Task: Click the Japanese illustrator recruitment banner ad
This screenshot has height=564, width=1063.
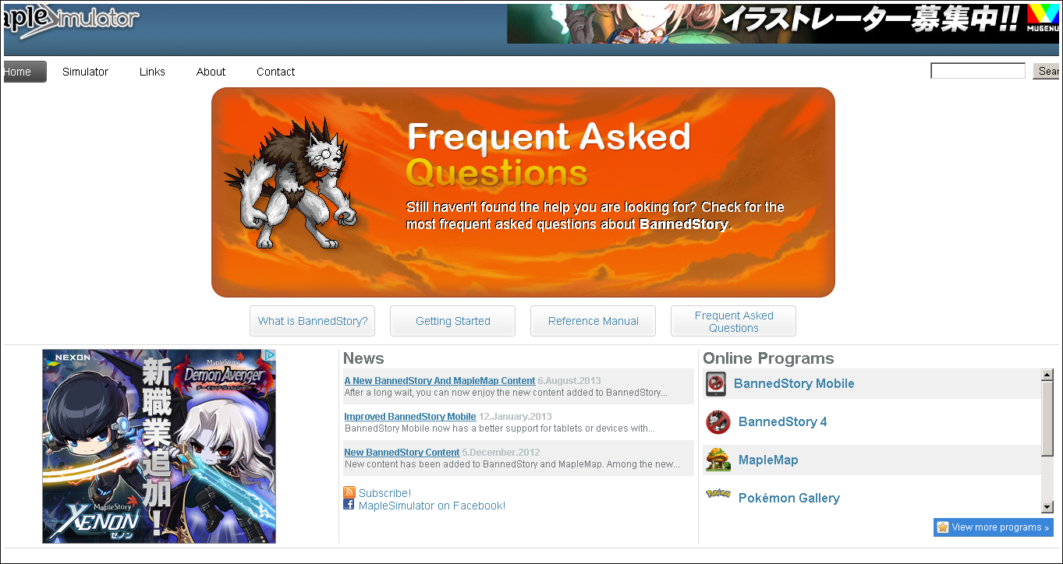Action: (x=783, y=23)
